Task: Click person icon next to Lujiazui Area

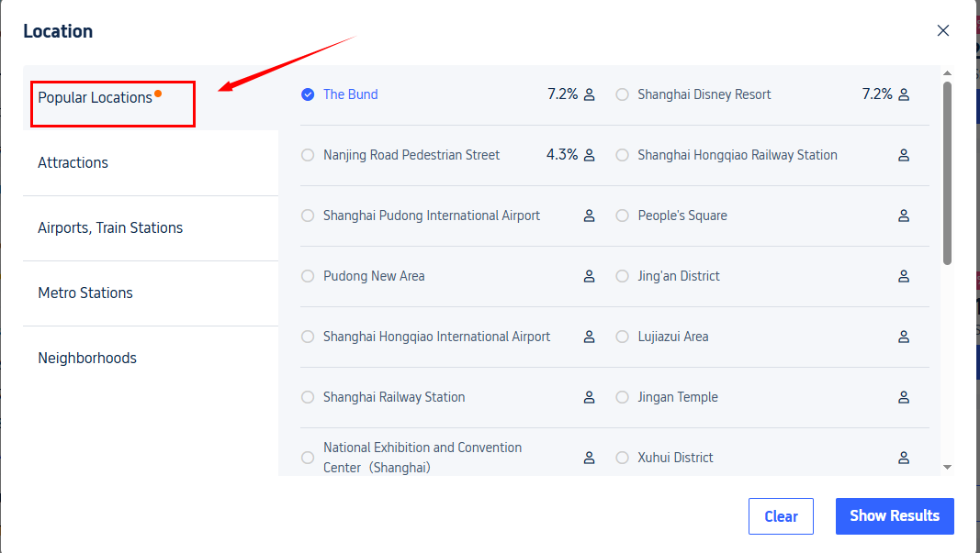Action: coord(904,337)
